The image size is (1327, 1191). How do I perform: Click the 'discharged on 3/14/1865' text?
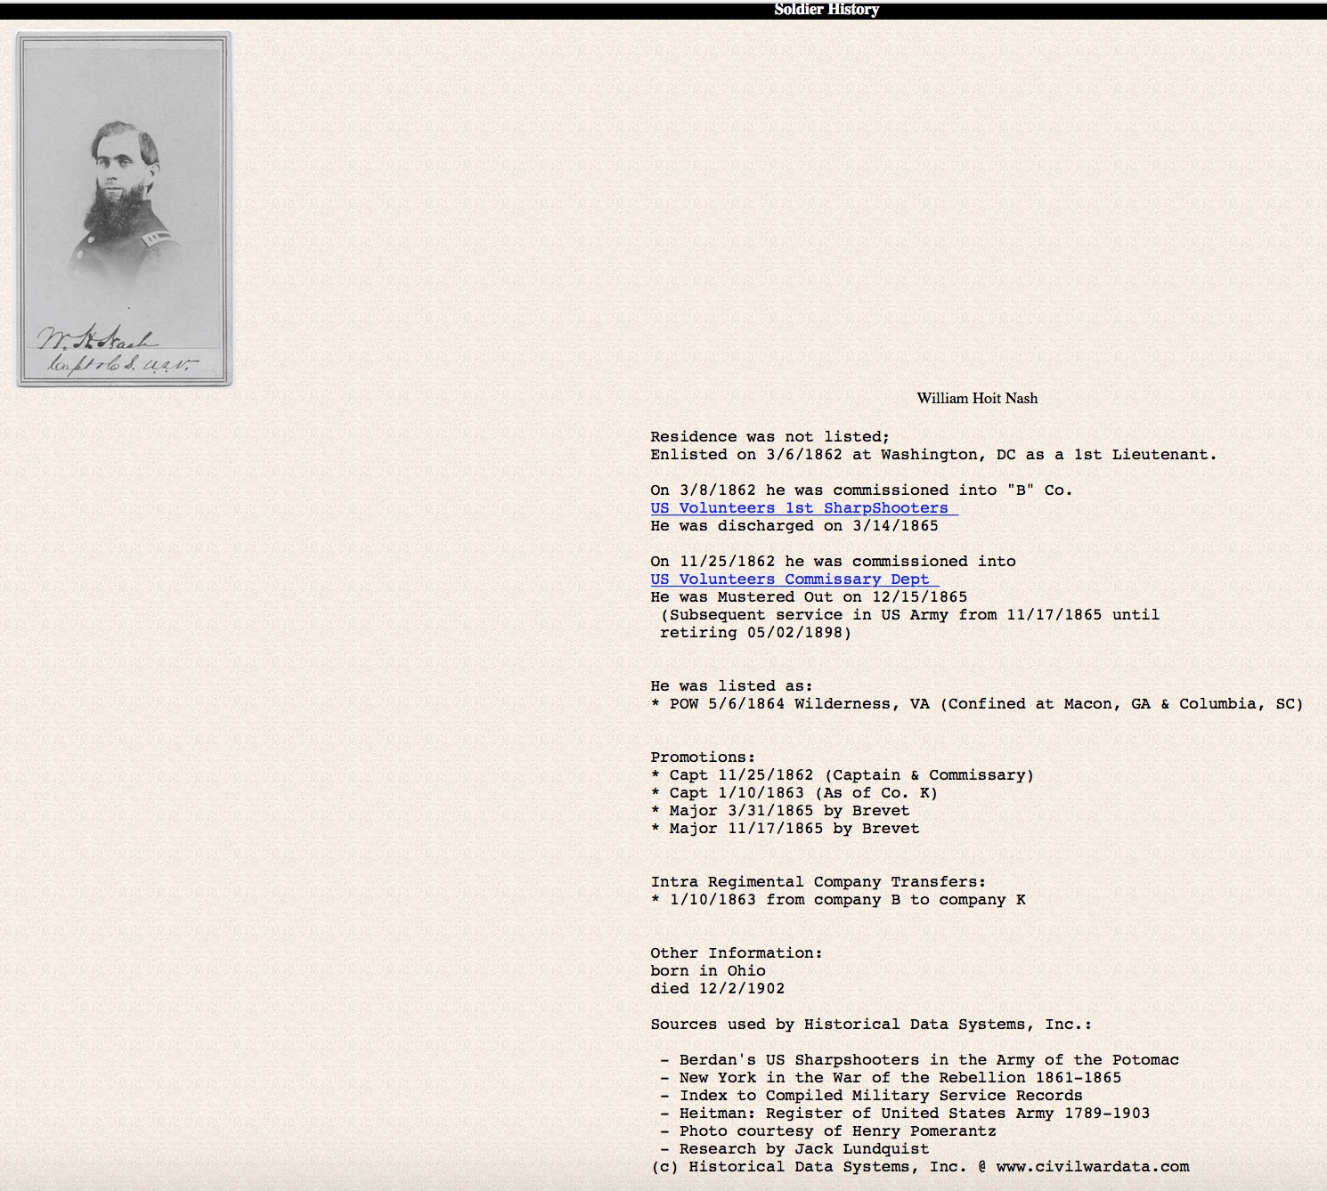pyautogui.click(x=794, y=526)
